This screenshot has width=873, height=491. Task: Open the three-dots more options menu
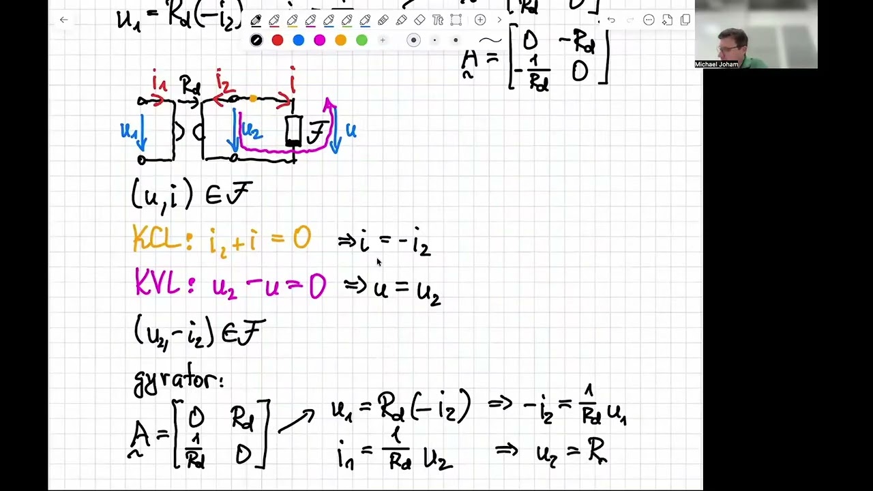[649, 20]
